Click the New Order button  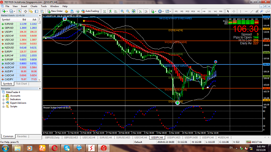[55, 11]
